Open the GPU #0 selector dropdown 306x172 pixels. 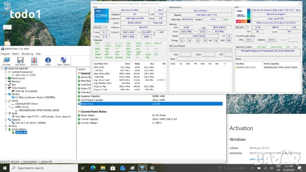[242, 28]
